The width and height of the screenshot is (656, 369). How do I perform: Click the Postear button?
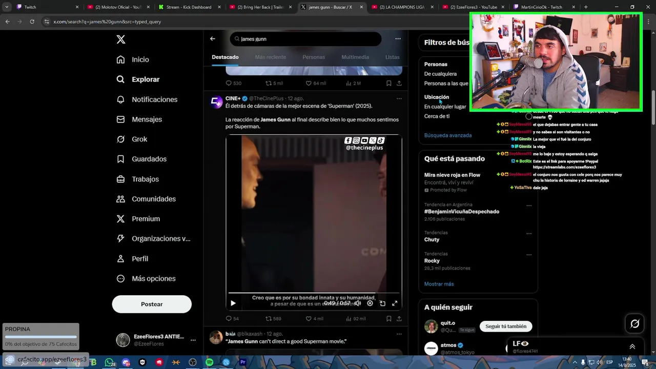[152, 304]
